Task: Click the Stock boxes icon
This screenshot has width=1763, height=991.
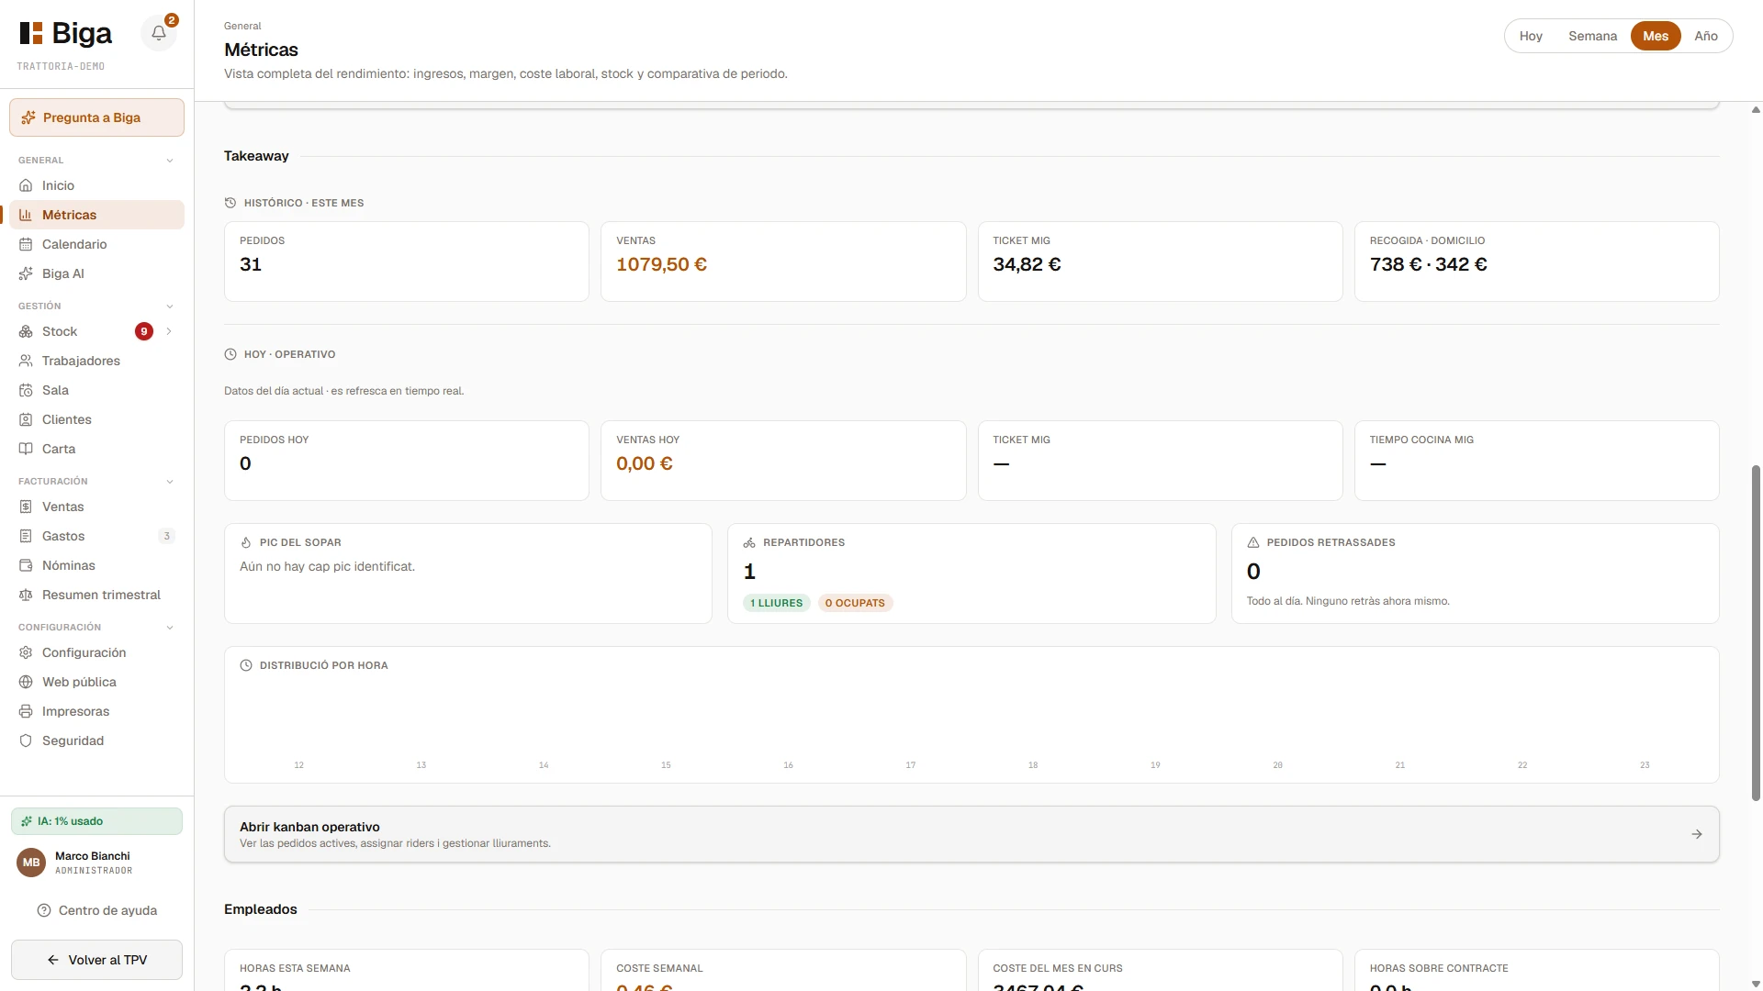Action: coord(26,331)
